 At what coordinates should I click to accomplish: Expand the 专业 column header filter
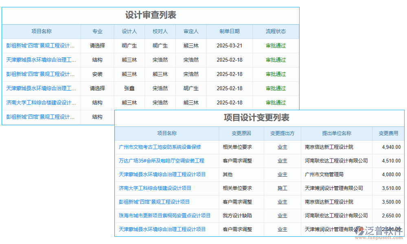coord(97,31)
